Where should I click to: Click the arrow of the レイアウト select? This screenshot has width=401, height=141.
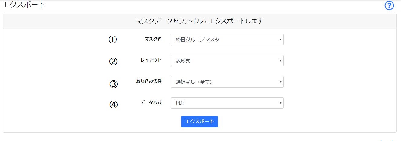(280, 61)
